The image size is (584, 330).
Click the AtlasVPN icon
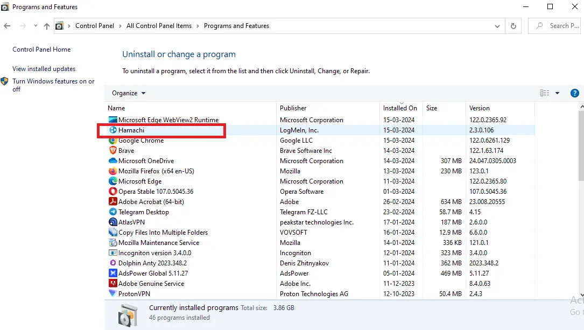[112, 222]
